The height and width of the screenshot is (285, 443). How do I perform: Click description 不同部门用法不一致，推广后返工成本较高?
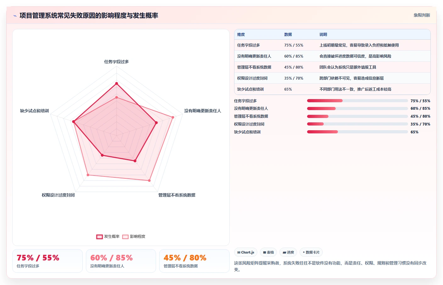(x=355, y=89)
